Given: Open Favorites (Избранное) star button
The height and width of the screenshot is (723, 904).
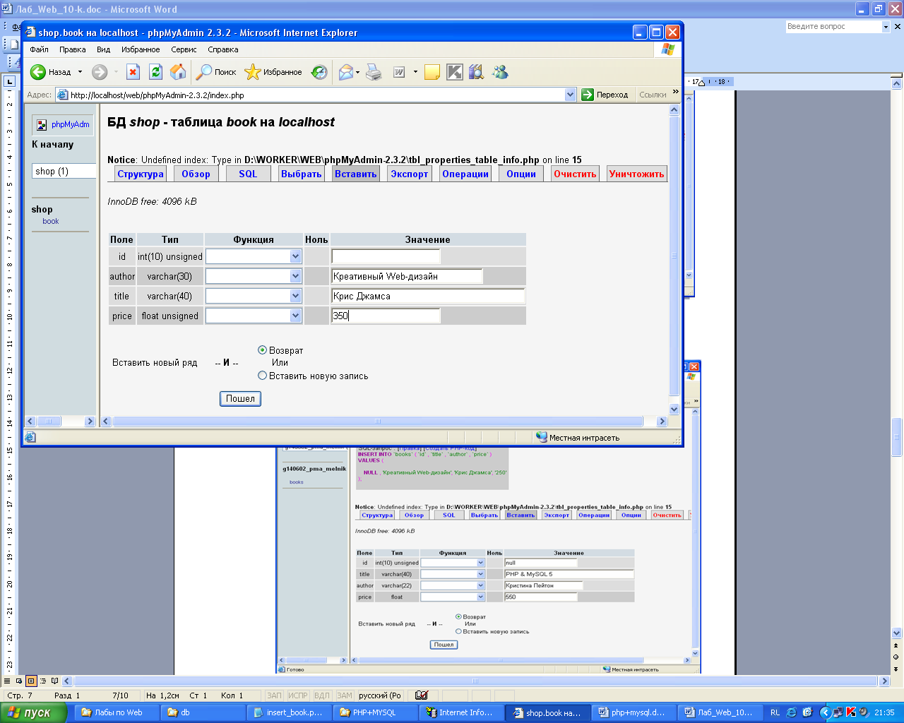Looking at the screenshot, I should click(x=273, y=72).
